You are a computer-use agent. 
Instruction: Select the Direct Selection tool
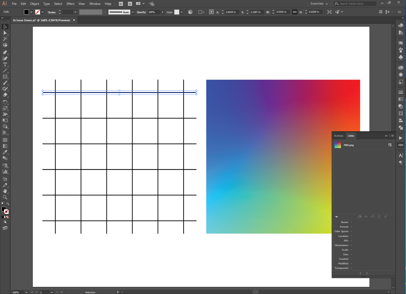pos(5,33)
